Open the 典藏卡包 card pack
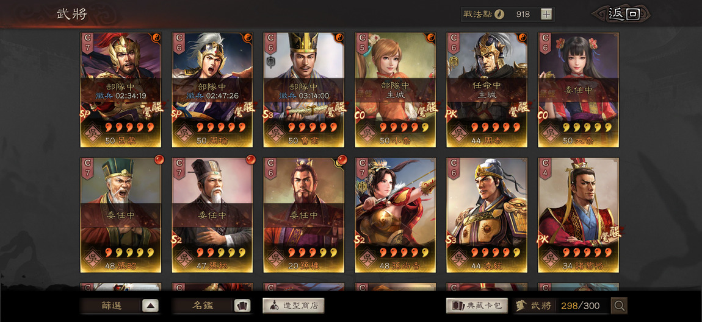The image size is (702, 322). [x=477, y=306]
